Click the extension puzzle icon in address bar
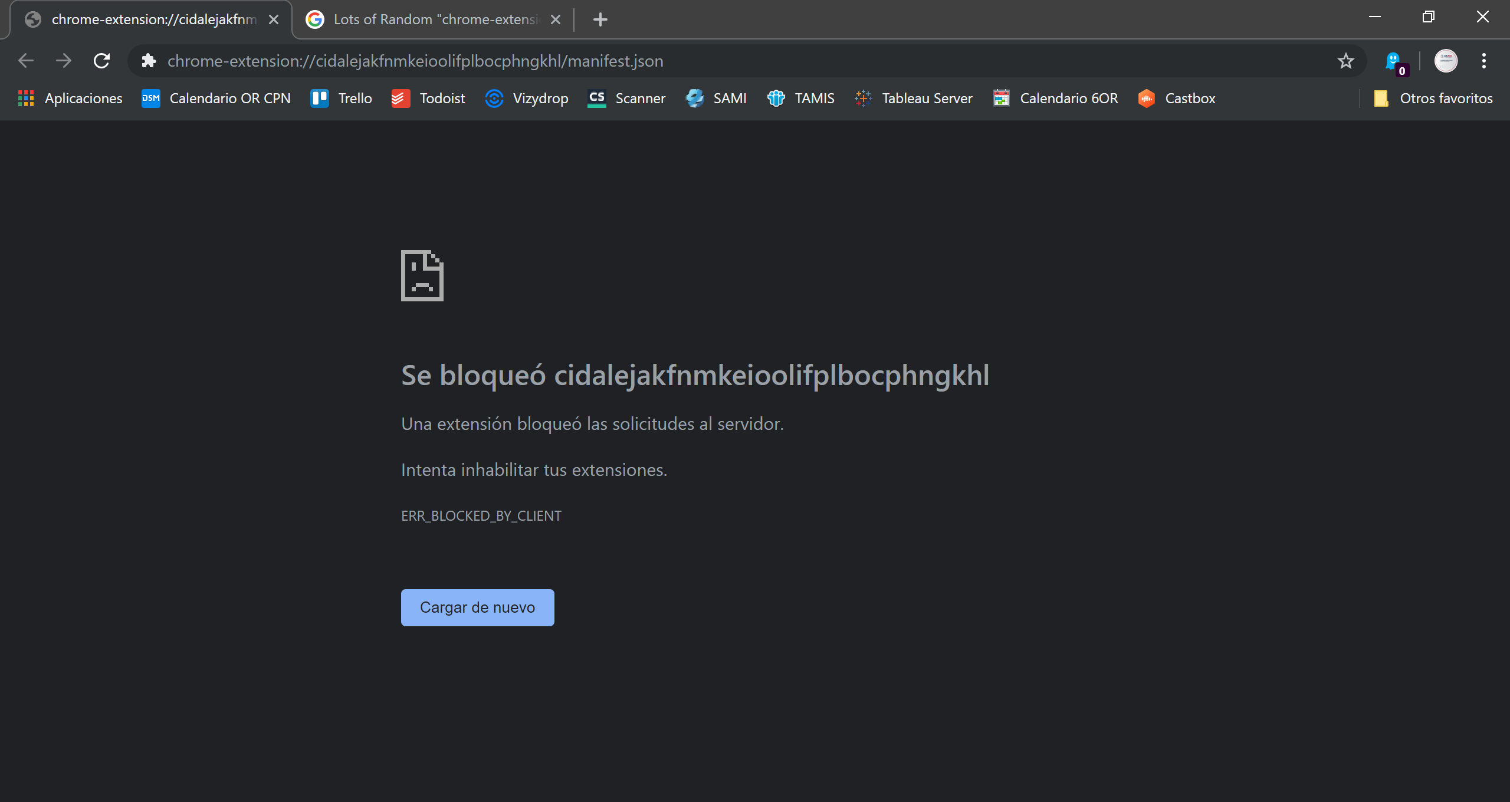Viewport: 1510px width, 802px height. coord(149,61)
